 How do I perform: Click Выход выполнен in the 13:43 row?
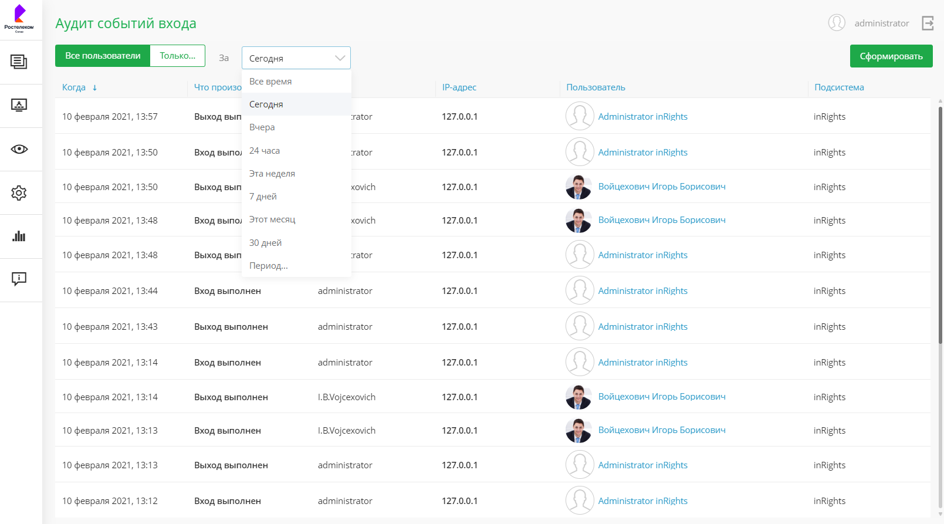pyautogui.click(x=231, y=327)
